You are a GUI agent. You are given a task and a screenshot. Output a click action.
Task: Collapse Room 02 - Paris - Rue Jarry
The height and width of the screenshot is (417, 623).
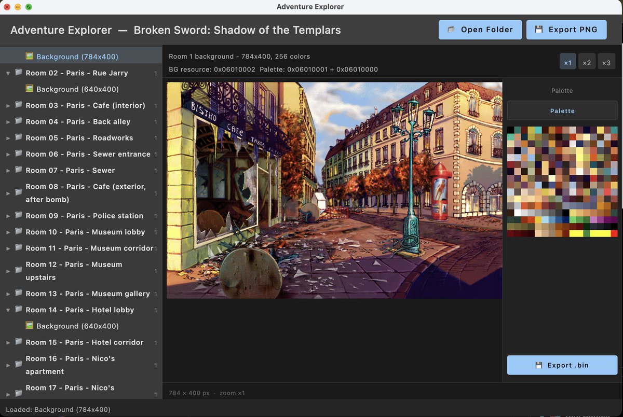[8, 74]
